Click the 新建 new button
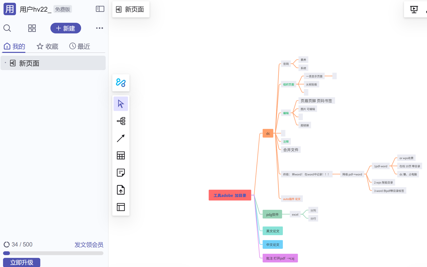Viewport: 427px width, 267px height. pyautogui.click(x=66, y=28)
